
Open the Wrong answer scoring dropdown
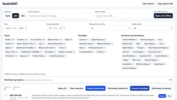110,28
